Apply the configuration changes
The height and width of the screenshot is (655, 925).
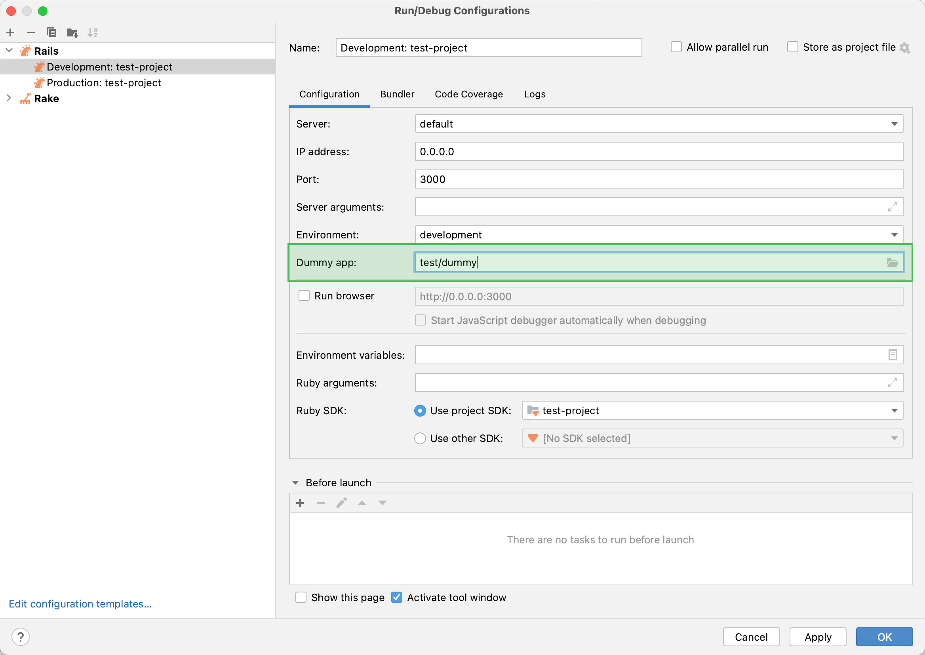pos(818,637)
